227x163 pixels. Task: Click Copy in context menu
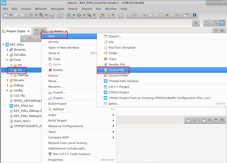tap(69, 59)
